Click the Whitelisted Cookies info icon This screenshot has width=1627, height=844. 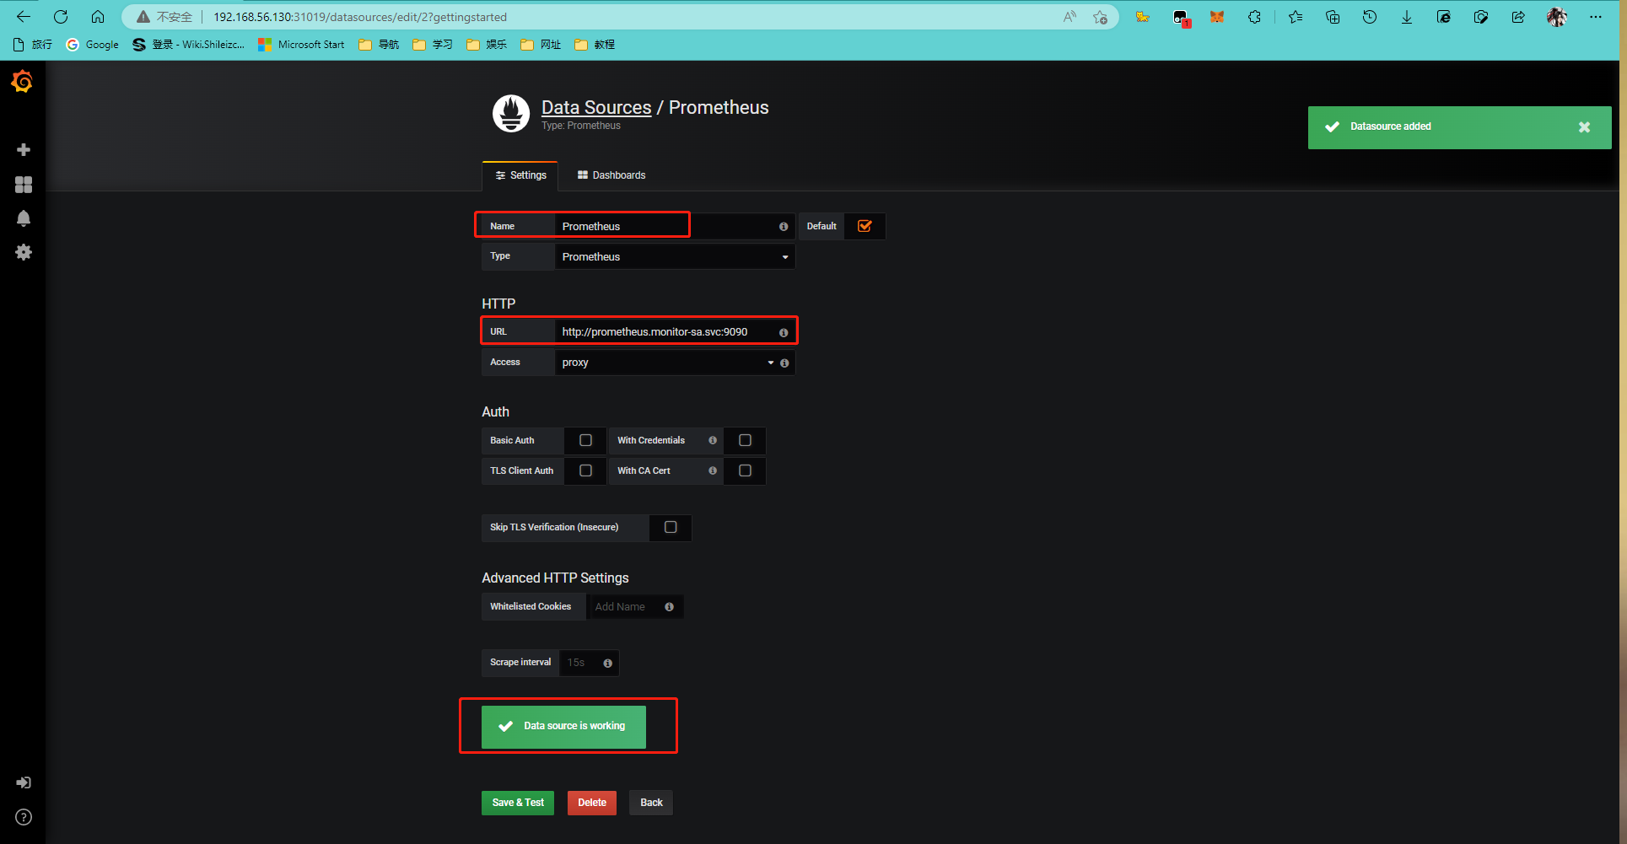[669, 607]
